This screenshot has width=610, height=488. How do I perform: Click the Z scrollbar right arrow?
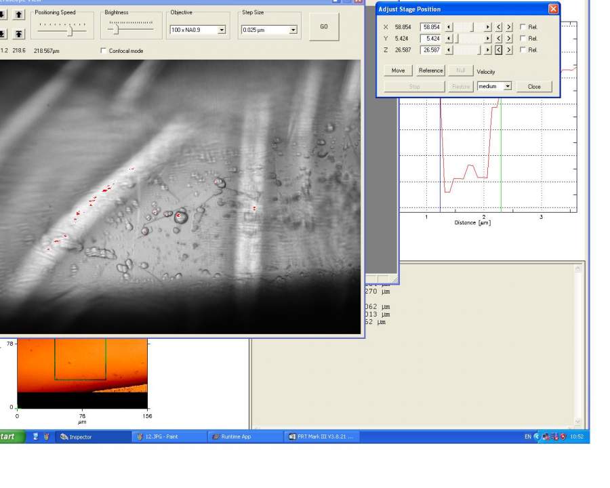click(x=487, y=50)
